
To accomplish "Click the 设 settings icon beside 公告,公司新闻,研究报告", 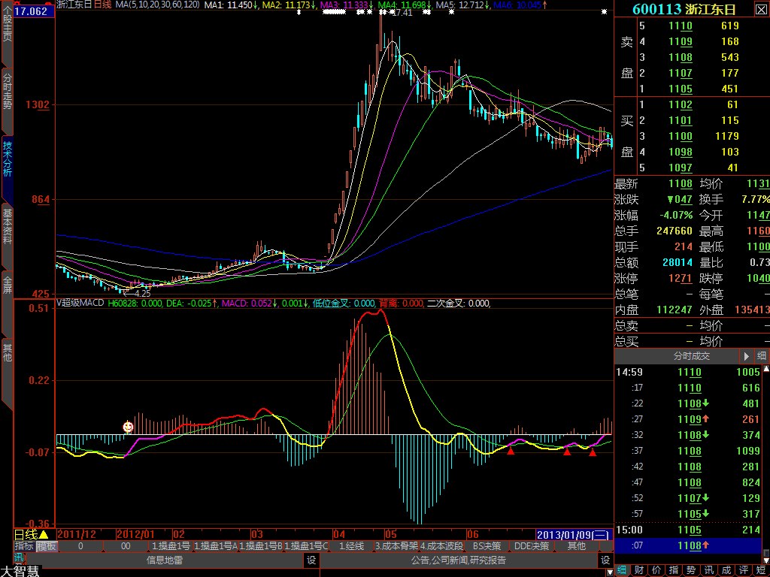I will click(x=605, y=560).
